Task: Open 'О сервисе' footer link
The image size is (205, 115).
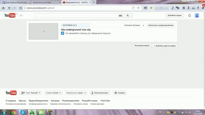Action: 11,101
